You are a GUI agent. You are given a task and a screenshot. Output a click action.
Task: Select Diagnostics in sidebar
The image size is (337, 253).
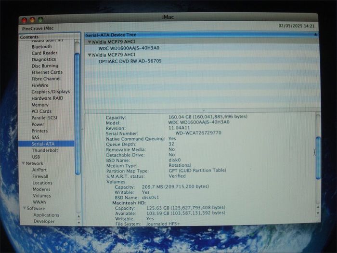pyautogui.click(x=44, y=59)
